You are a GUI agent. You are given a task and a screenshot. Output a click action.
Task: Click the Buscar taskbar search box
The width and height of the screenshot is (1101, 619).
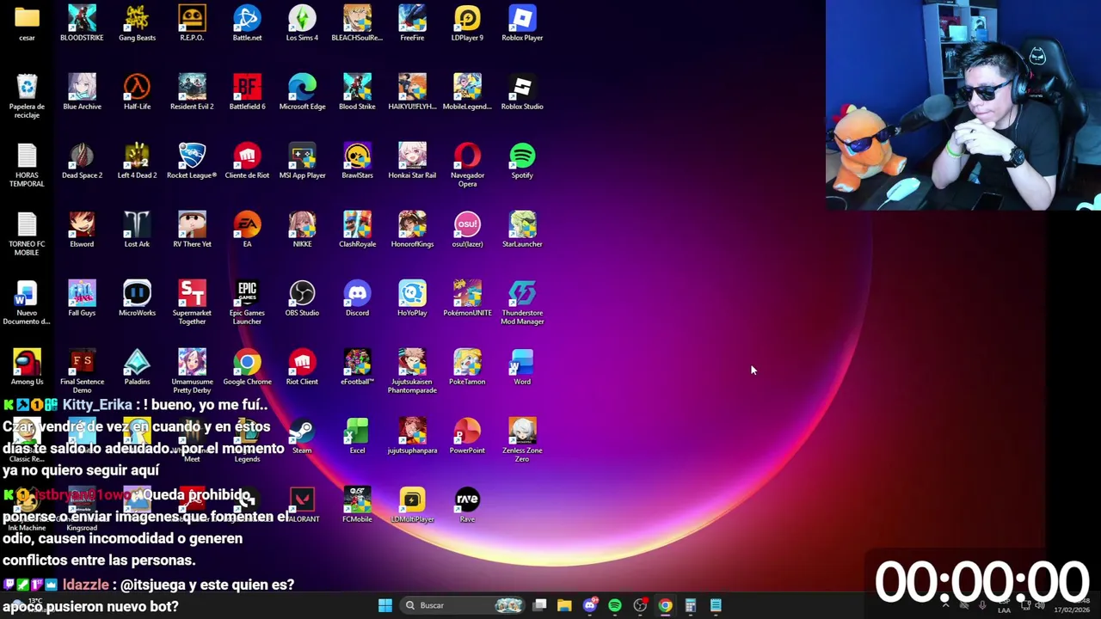(x=464, y=605)
